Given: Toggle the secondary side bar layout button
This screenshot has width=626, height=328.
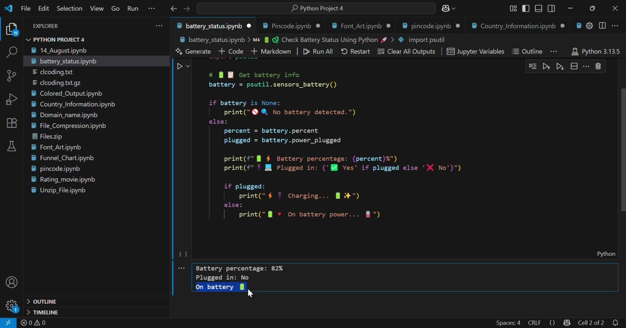Looking at the screenshot, I should tap(552, 8).
